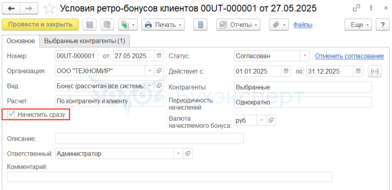The image size is (392, 190).
Task: Open calendar picker for document date
Action: [x=159, y=56]
